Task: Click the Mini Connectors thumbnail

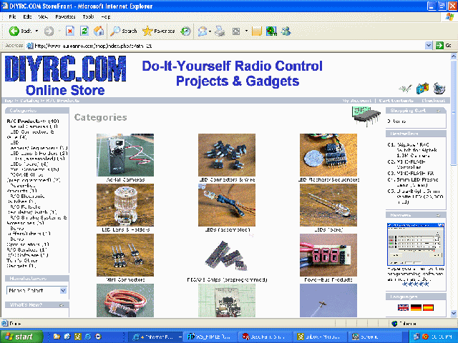Action: (125, 255)
